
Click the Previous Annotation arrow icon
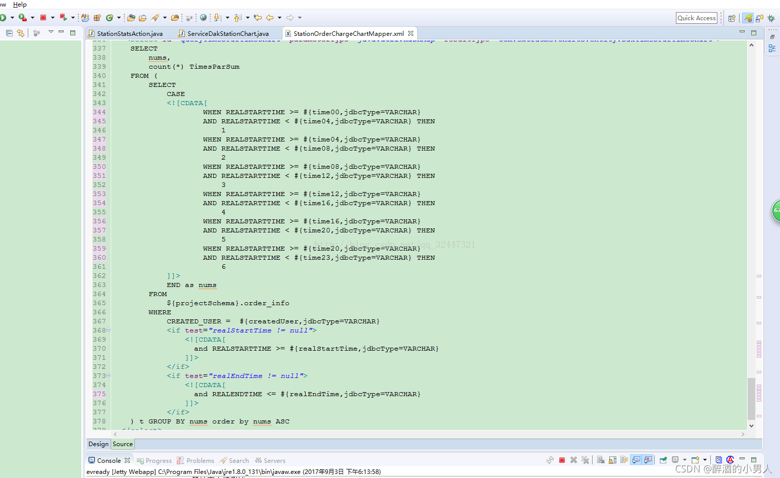pos(237,18)
